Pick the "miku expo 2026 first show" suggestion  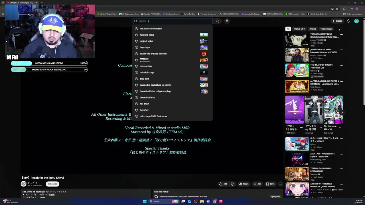point(172,116)
